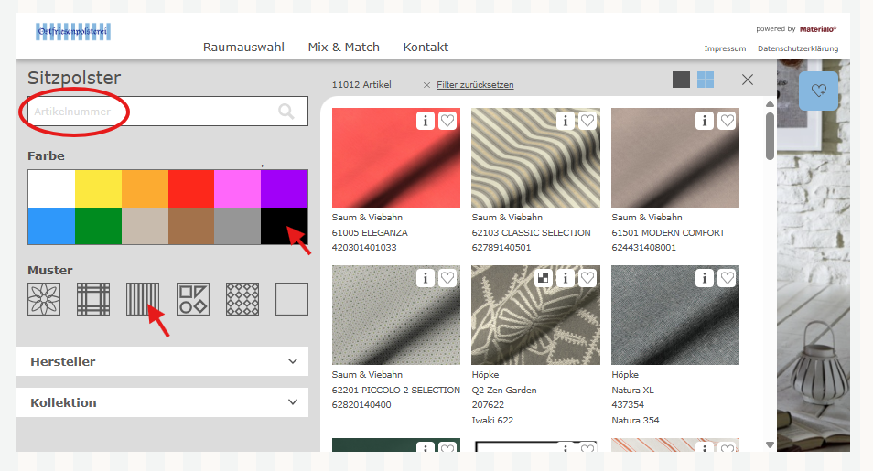The height and width of the screenshot is (471, 873).
Task: Click Filter zurücksetzen link
Action: (475, 85)
